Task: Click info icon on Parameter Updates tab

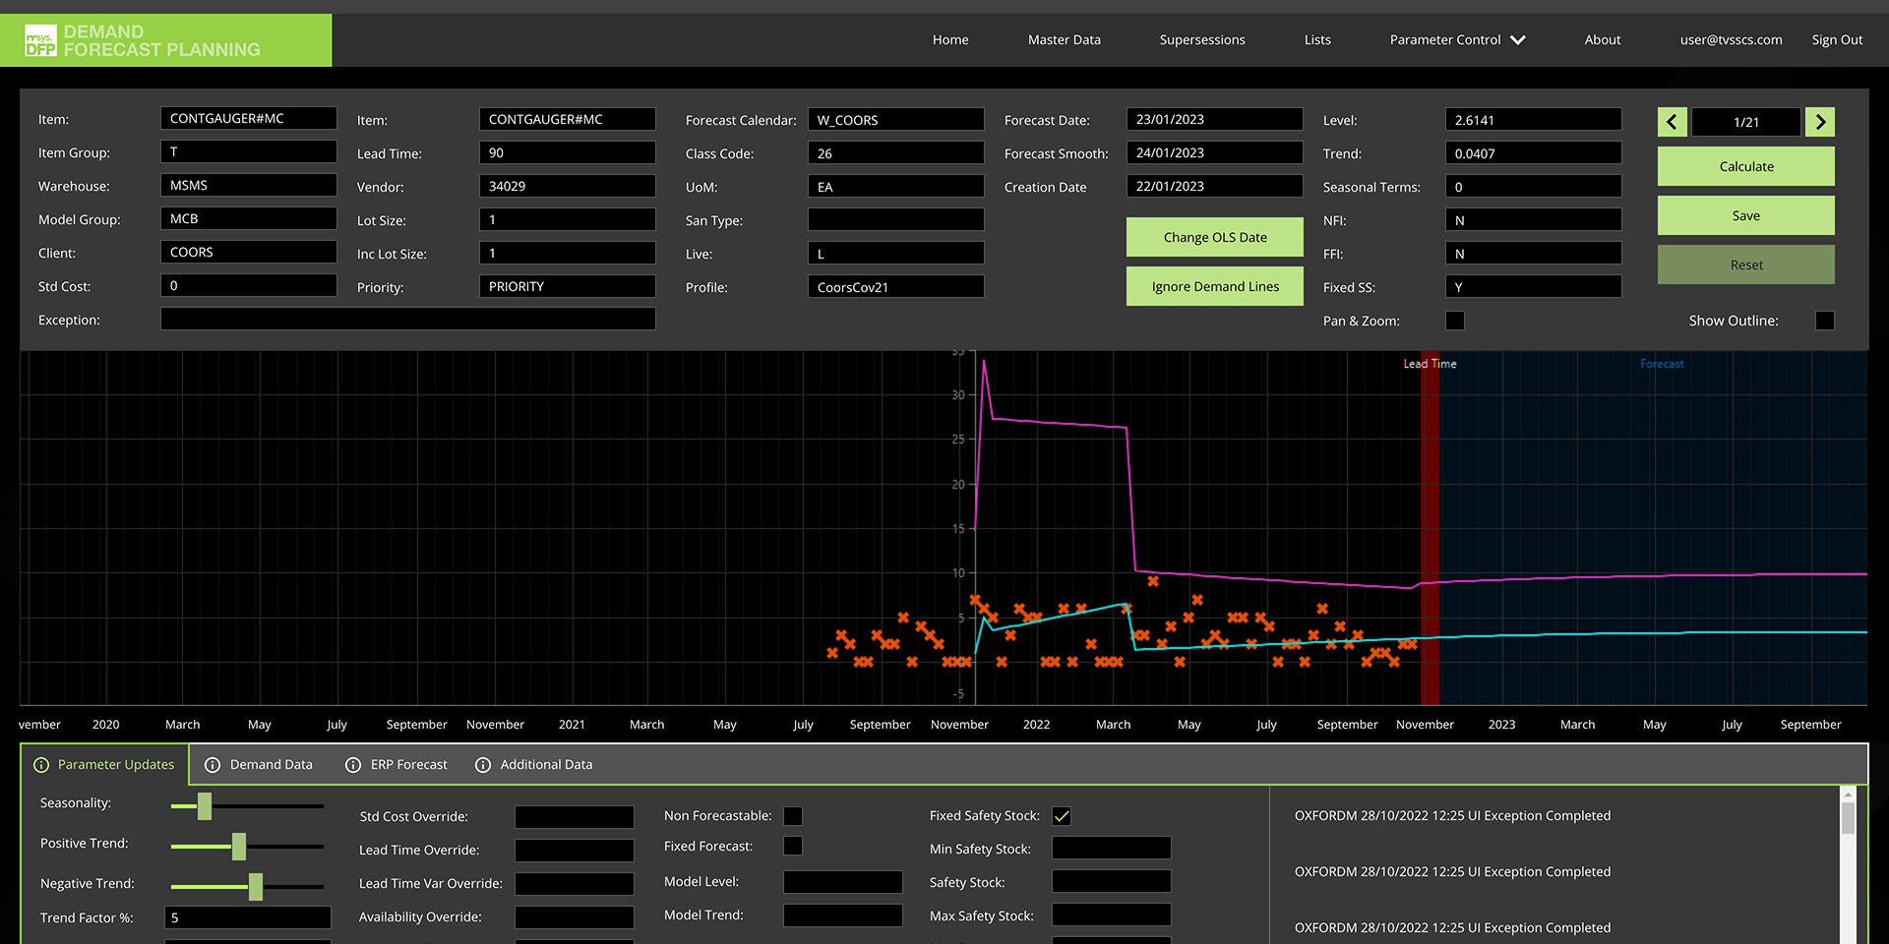Action: 41,765
